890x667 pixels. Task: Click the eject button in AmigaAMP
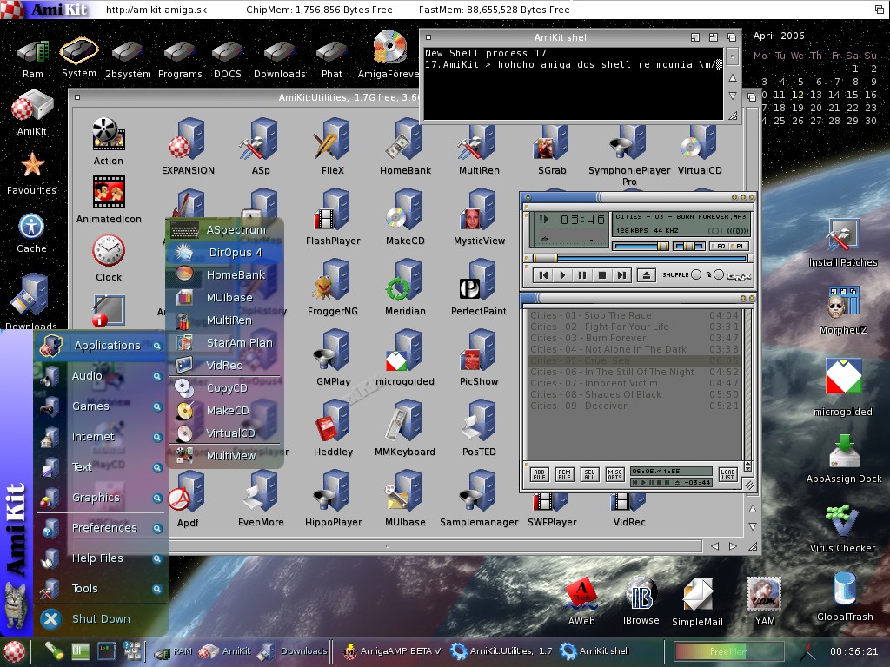click(x=646, y=275)
